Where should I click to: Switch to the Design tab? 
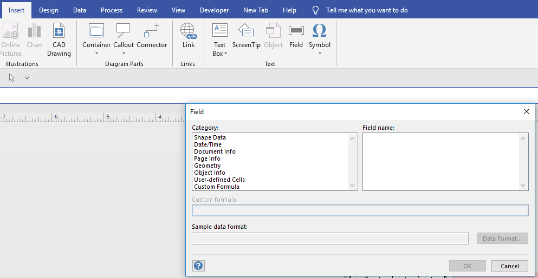pos(49,10)
